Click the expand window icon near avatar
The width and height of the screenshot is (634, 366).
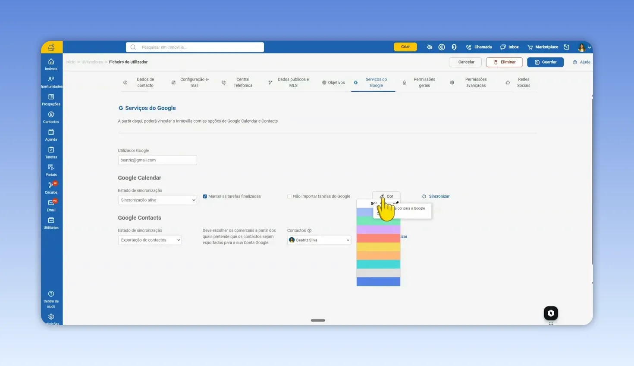(x=567, y=47)
